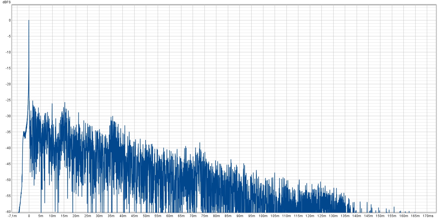
Task: Select the -15 vertical axis label
Action: (x=8, y=68)
